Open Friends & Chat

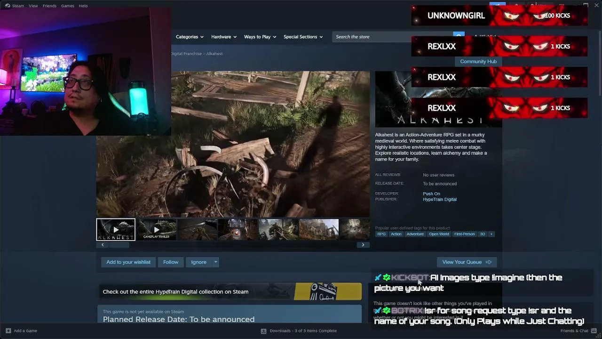574,331
